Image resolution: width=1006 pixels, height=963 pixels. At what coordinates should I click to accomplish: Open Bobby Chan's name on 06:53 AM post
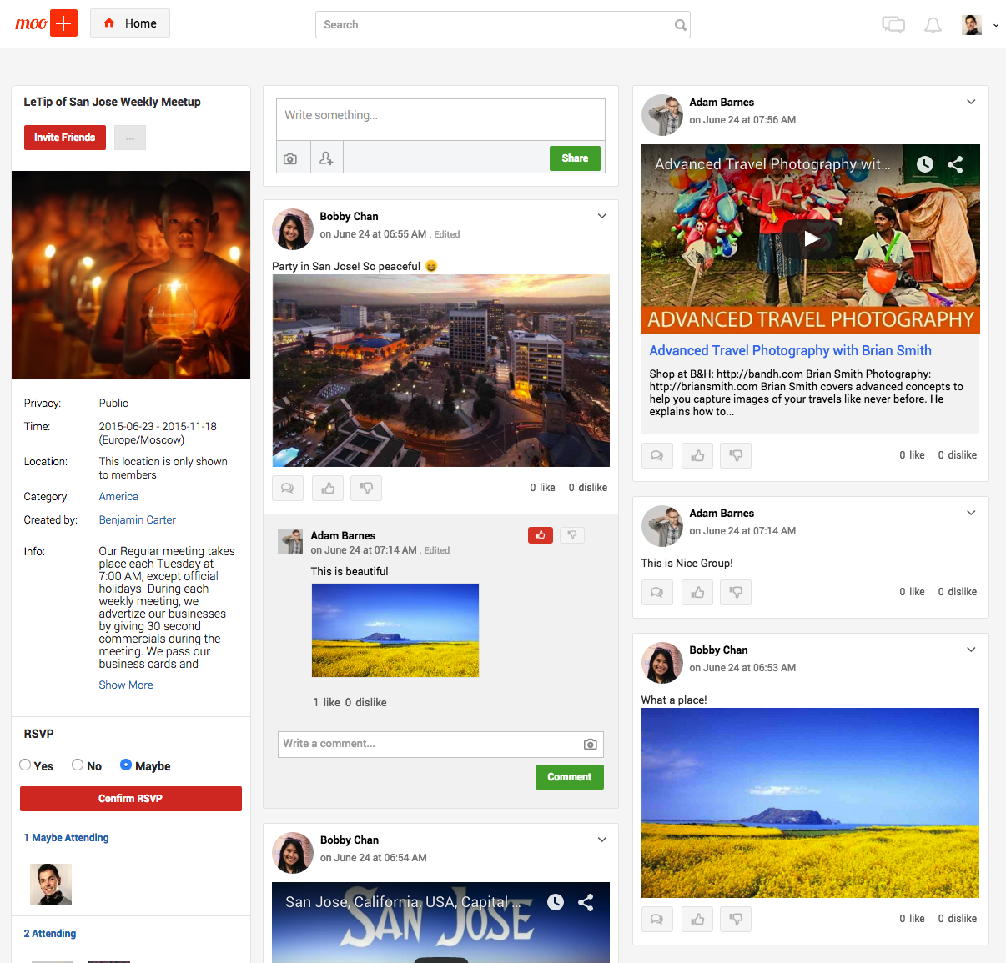tap(718, 650)
